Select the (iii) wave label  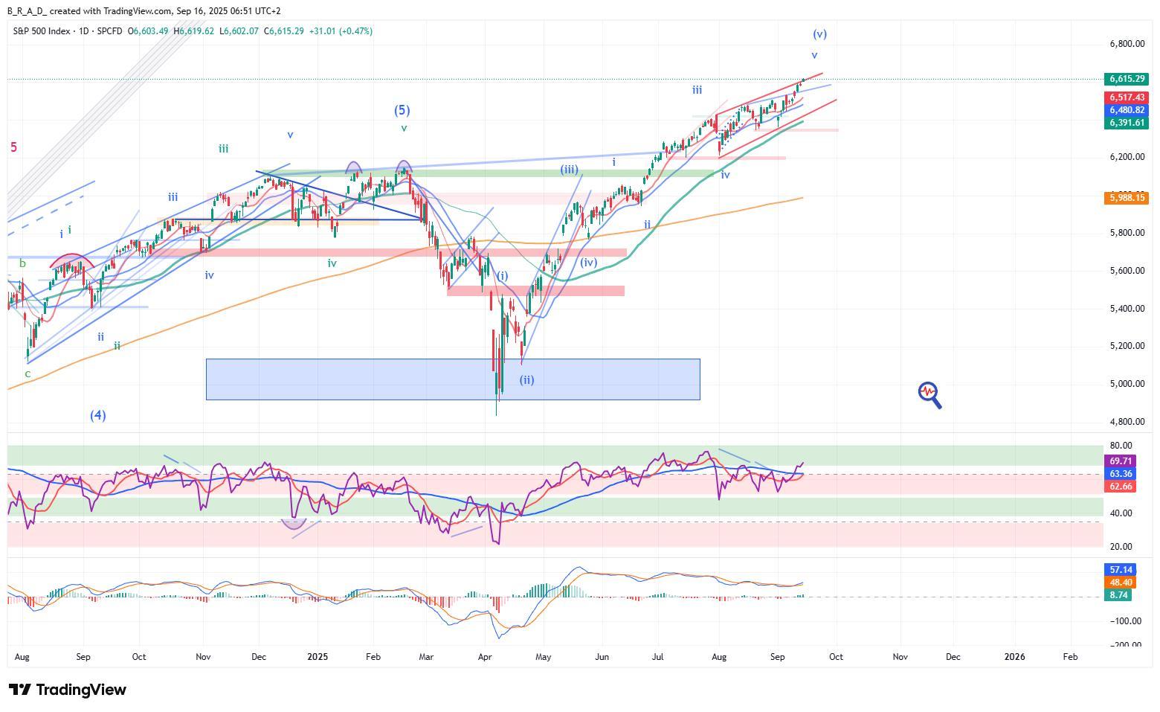point(569,170)
